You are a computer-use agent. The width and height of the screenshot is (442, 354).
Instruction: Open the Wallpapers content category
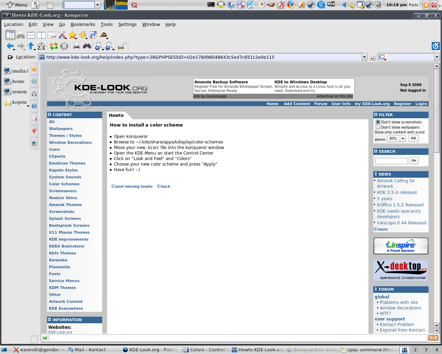61,129
